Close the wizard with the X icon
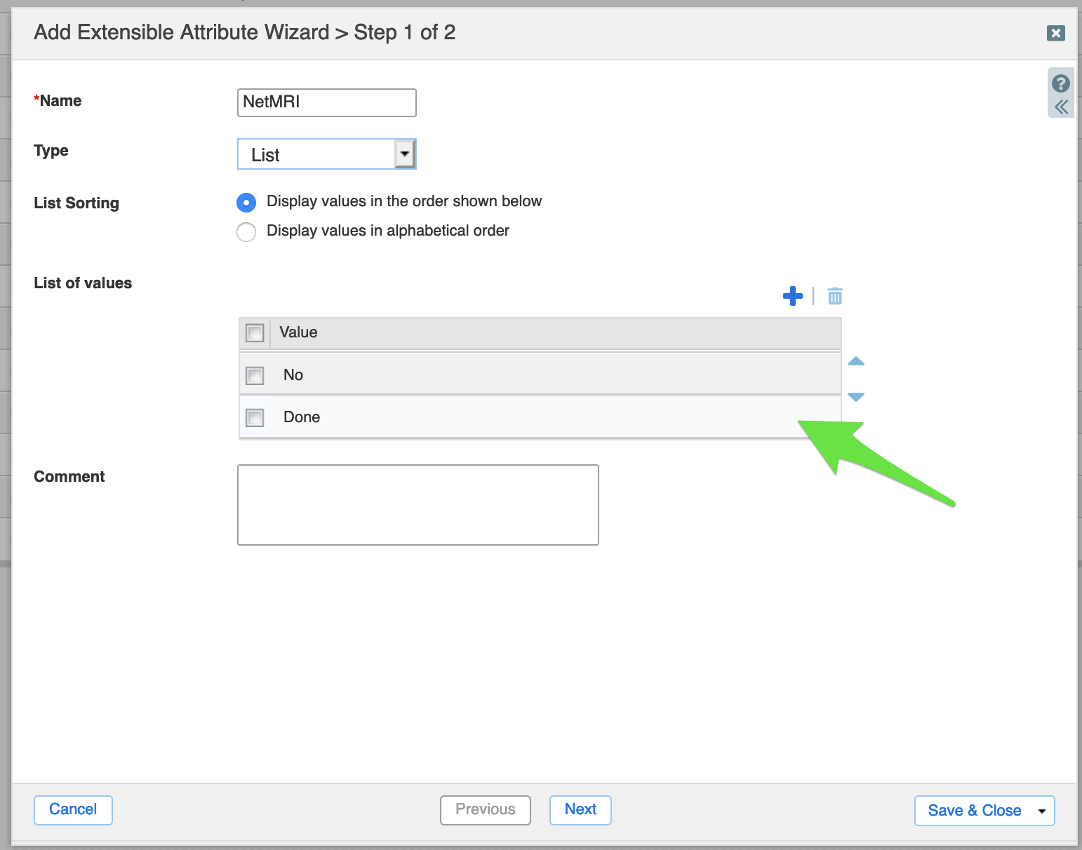The height and width of the screenshot is (850, 1082). 1055,33
